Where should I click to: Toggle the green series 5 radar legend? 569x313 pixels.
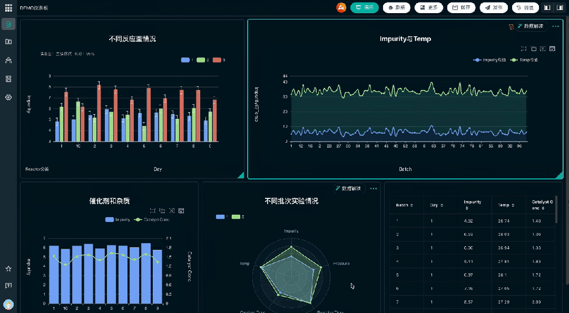tap(238, 217)
